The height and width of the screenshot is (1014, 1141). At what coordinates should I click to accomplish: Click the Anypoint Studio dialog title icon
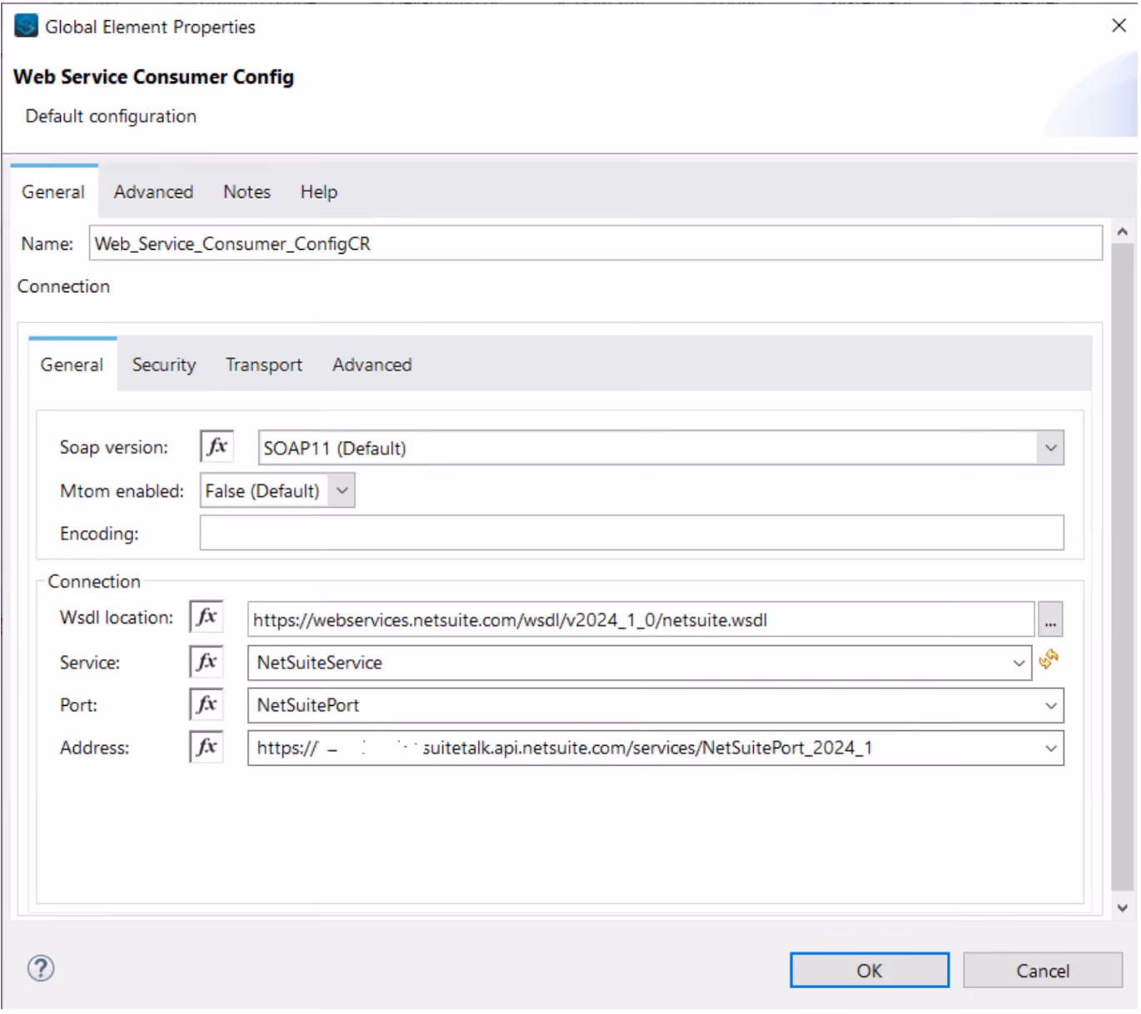click(x=27, y=26)
